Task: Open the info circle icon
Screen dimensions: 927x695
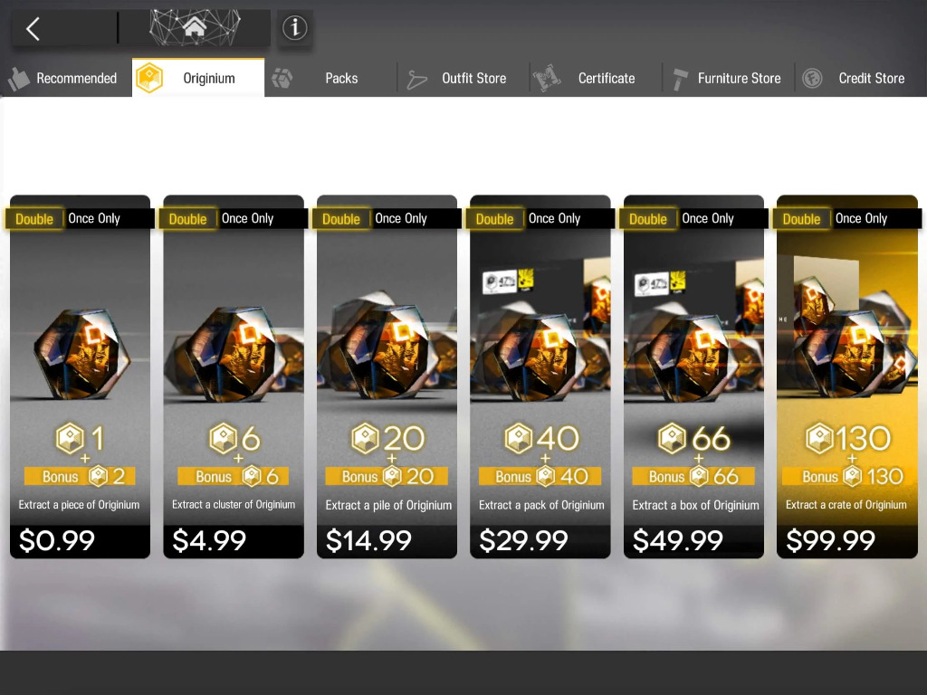Action: (x=294, y=28)
